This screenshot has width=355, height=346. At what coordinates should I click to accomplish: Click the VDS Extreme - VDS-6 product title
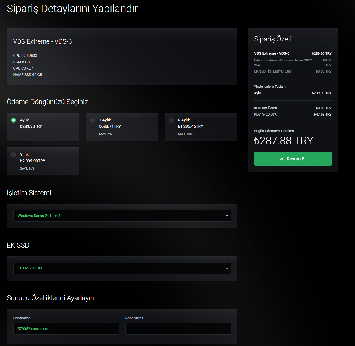point(42,41)
